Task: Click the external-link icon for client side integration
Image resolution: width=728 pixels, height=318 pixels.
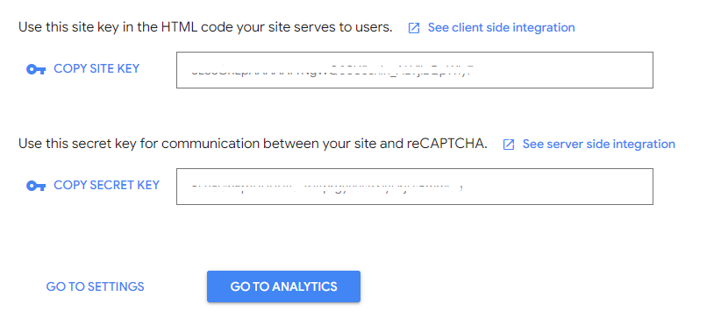Action: (414, 28)
